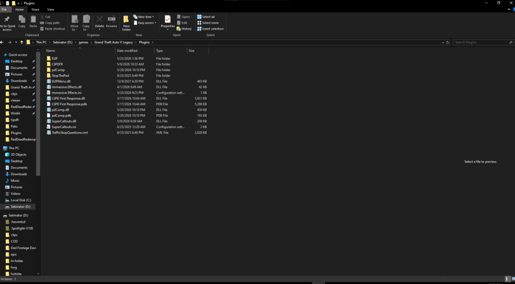The height and width of the screenshot is (284, 515).
Task: Open the fn folder in the tree
Action: click(17, 261)
